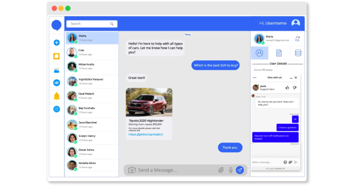Viewport: 357px width, 187px height.
Task: Click the green macOS maximize window button
Action: (68, 8)
